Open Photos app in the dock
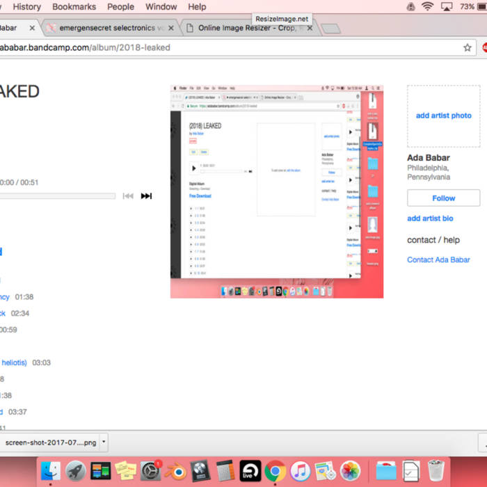The image size is (487, 487). (x=350, y=471)
